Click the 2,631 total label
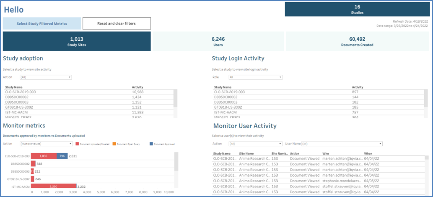433x197 pixels. 73,156
